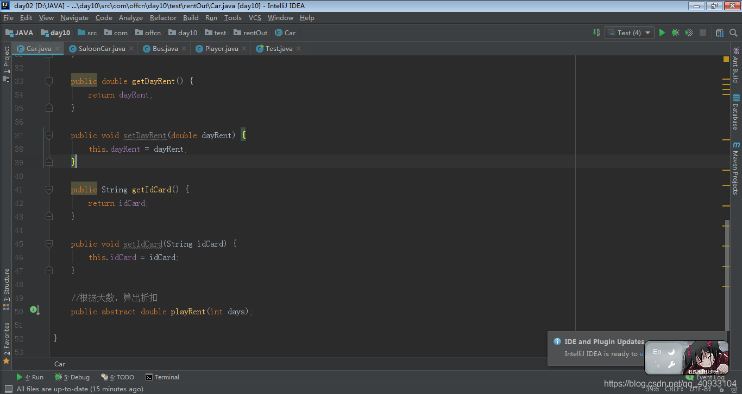Switch to Bus.java tab
The image size is (742, 394).
(x=165, y=48)
